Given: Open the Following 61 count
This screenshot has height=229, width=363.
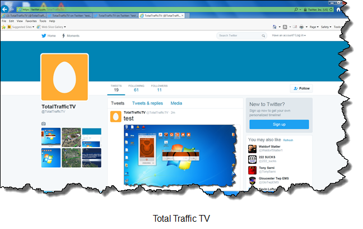Looking at the screenshot, I should [x=136, y=88].
